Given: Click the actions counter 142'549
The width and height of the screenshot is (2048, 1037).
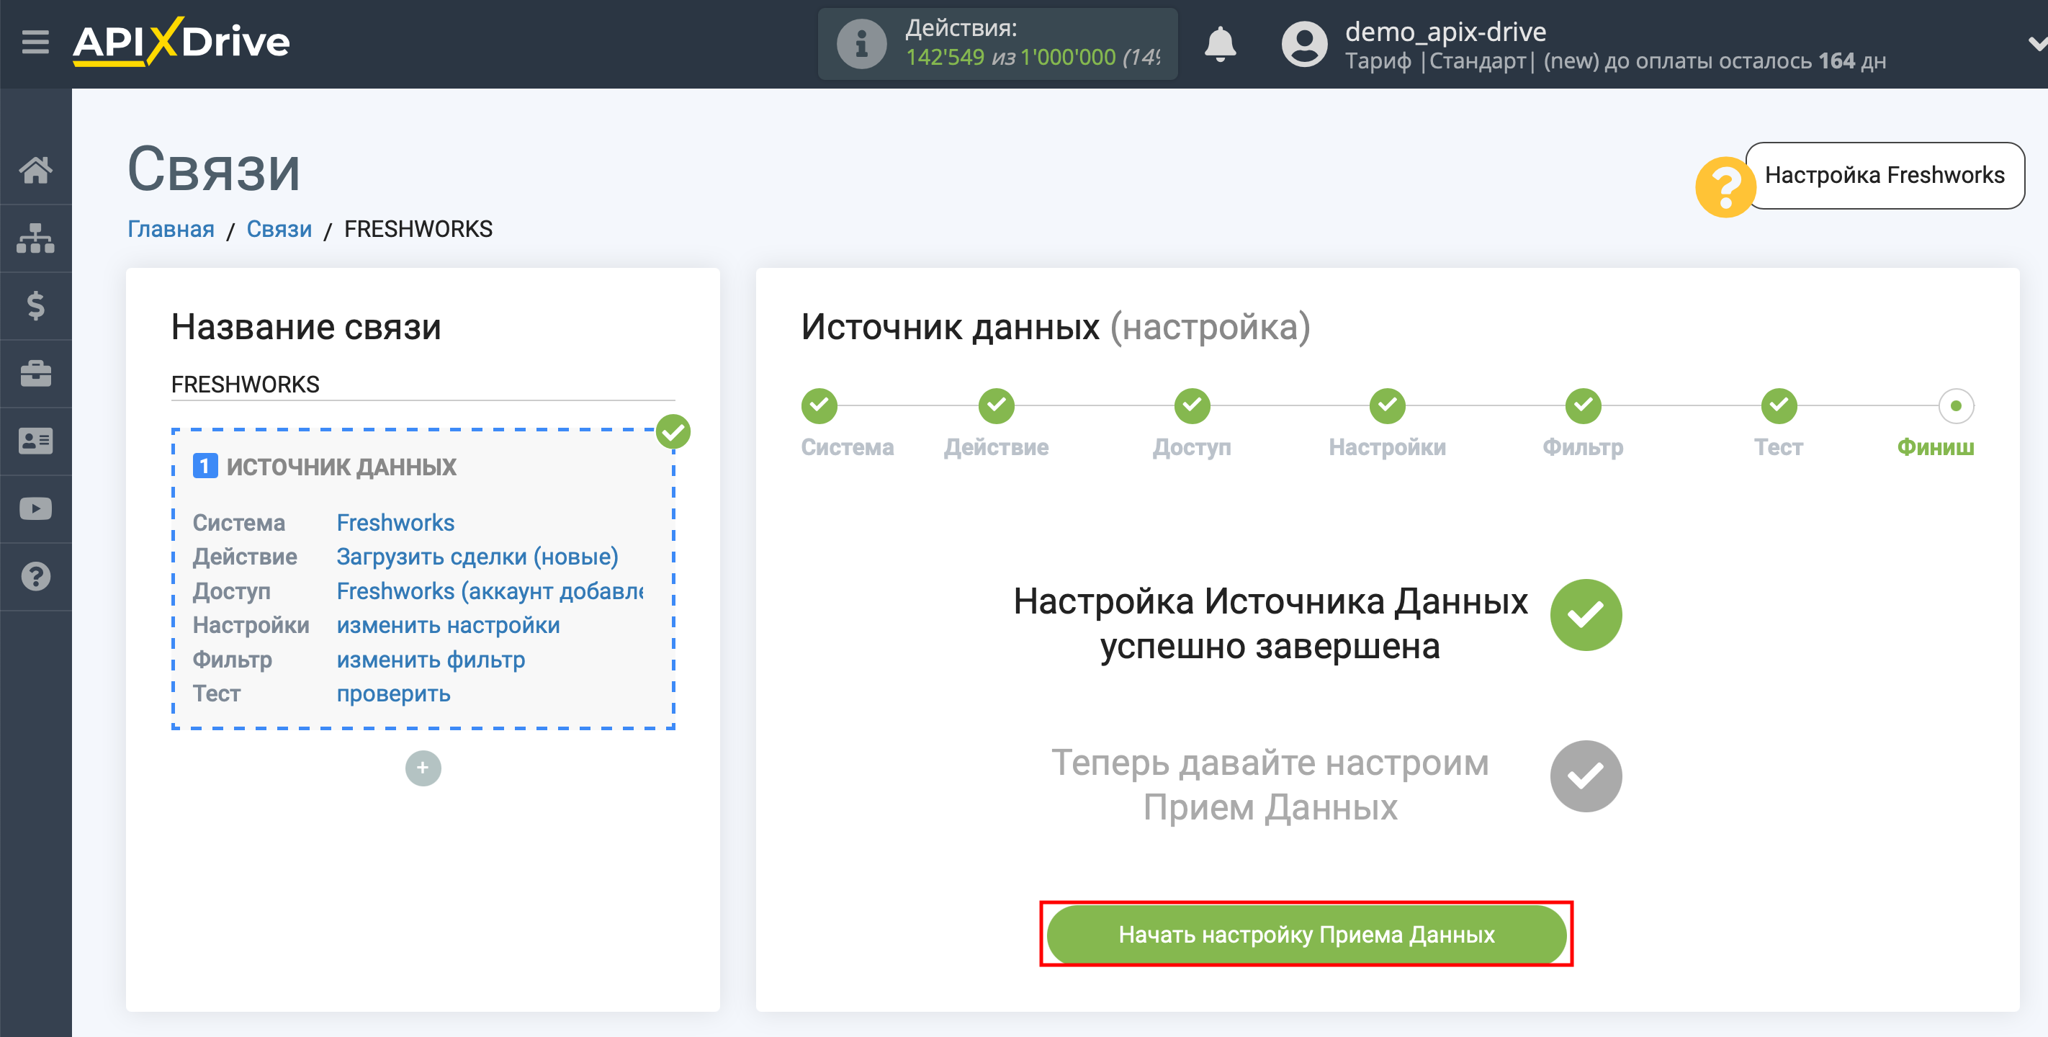Looking at the screenshot, I should [x=946, y=58].
